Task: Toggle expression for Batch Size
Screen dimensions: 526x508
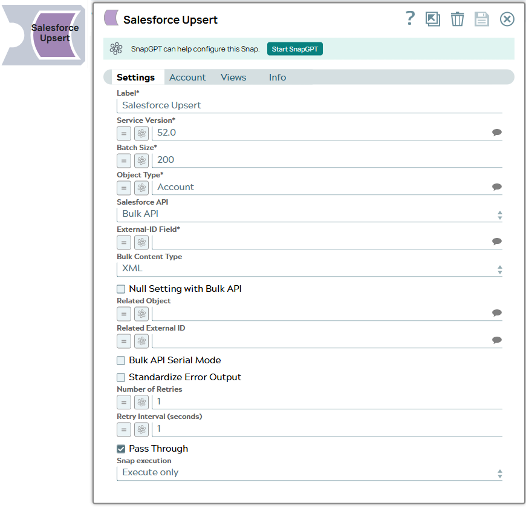Action: [x=124, y=160]
